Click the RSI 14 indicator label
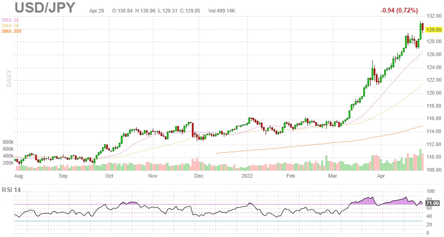 [x=11, y=190]
